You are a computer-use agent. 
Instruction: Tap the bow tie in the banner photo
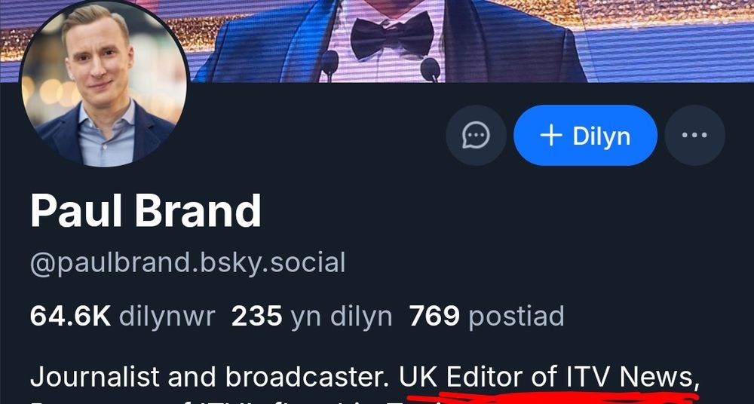point(392,35)
